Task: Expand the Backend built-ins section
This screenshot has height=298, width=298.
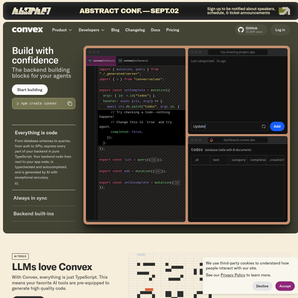Action: coord(44,214)
